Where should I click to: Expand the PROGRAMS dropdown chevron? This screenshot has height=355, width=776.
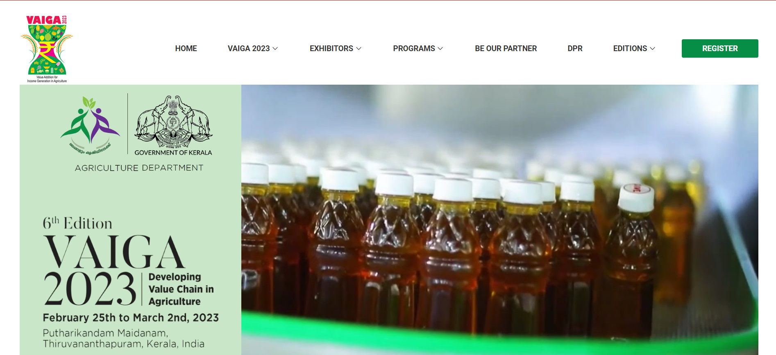[x=440, y=49]
